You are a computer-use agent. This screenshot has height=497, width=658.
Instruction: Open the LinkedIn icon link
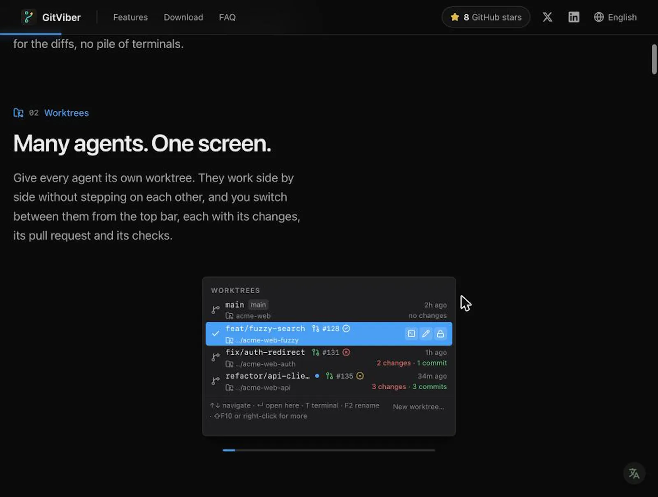(x=573, y=17)
